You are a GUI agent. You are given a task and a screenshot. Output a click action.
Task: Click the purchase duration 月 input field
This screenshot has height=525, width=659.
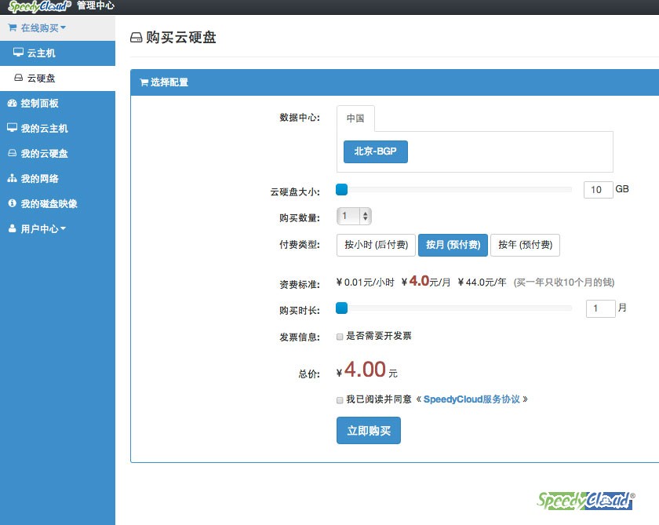click(601, 308)
